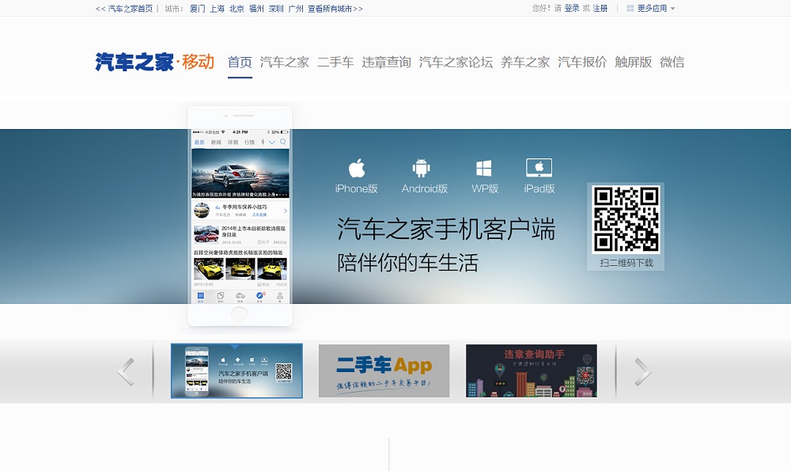Click the Android版 robot icon
The image size is (791, 471).
click(x=422, y=168)
